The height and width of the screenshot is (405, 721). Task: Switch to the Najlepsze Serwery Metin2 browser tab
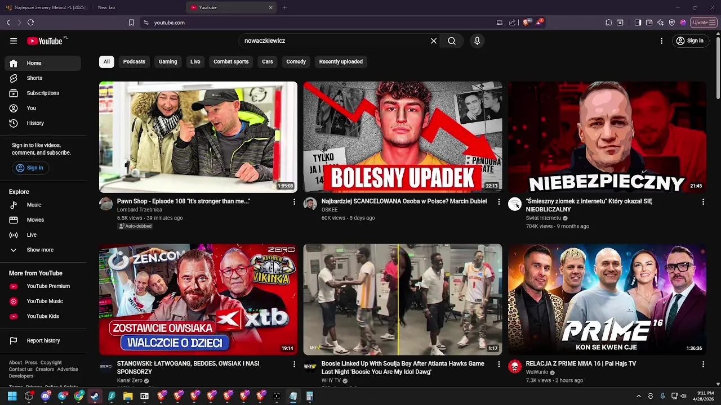[x=45, y=7]
